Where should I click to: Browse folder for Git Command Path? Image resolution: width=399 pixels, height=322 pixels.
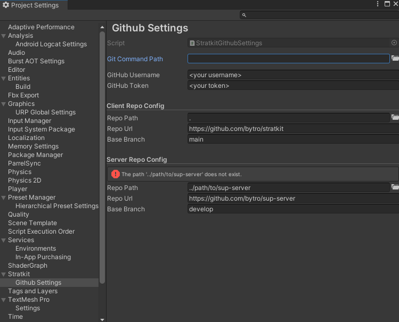point(395,58)
